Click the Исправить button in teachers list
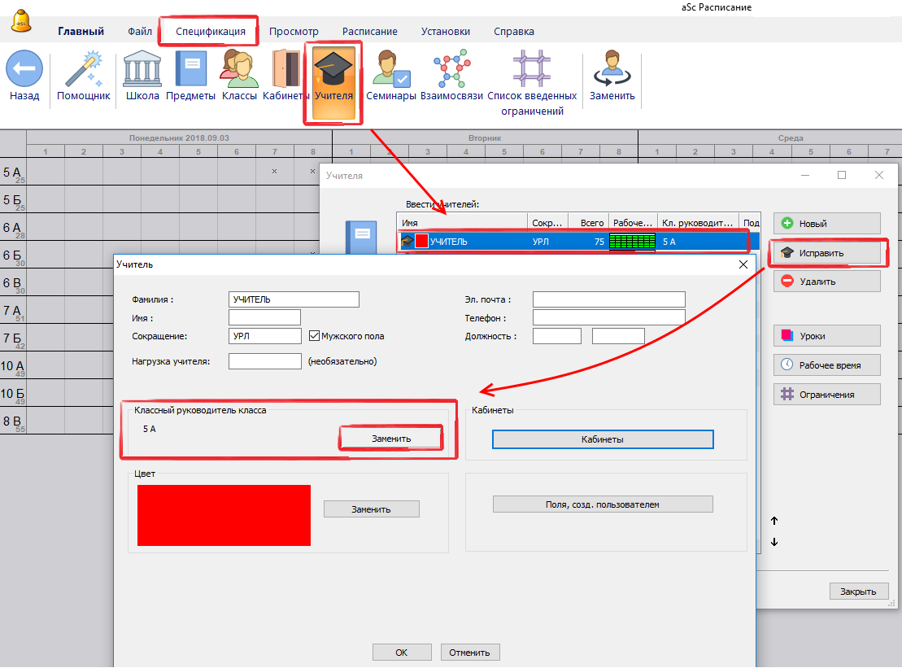902x668 pixels. click(x=826, y=253)
